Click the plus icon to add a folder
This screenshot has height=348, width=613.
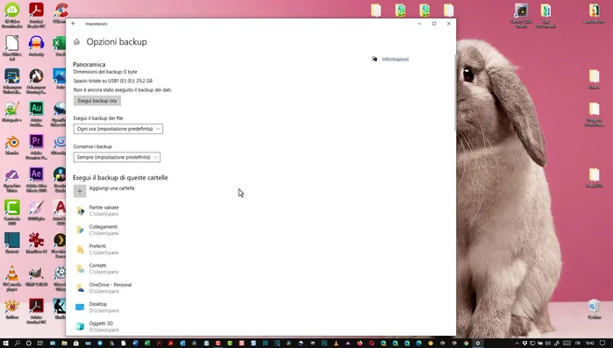click(x=80, y=191)
